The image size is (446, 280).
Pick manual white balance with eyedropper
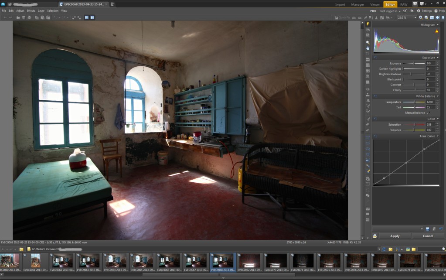pos(428,113)
